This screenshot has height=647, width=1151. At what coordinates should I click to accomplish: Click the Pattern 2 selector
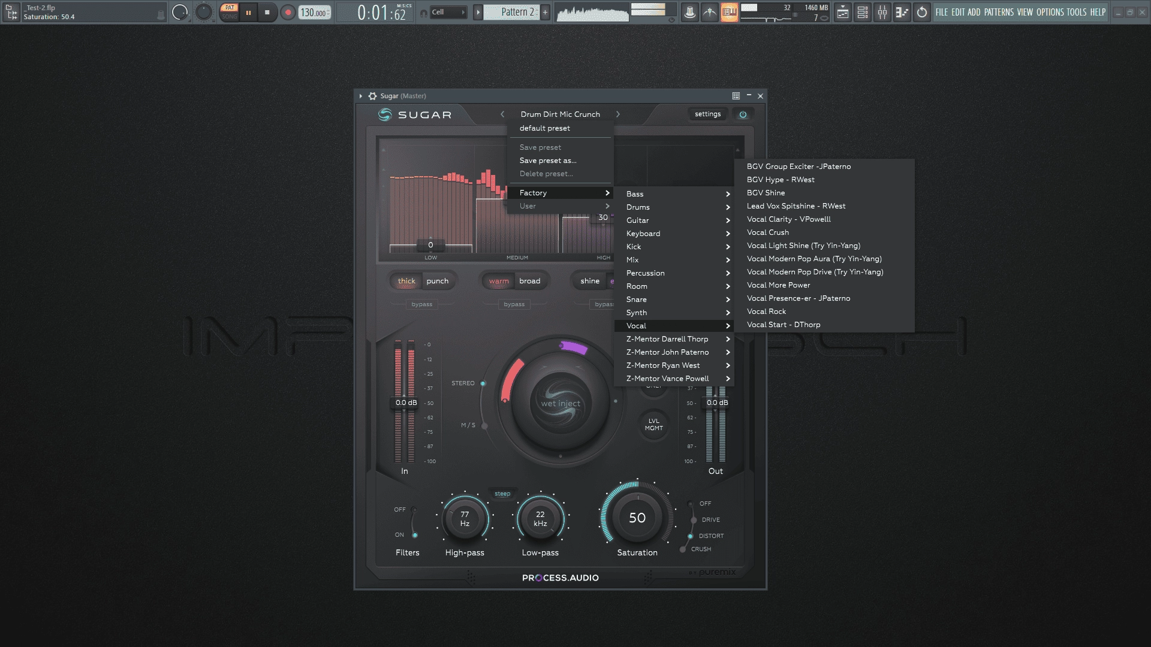[513, 12]
